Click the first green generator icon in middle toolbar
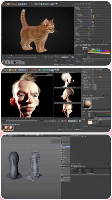Image resolution: width=112 pixels, height=200 pixels. coord(44,70)
